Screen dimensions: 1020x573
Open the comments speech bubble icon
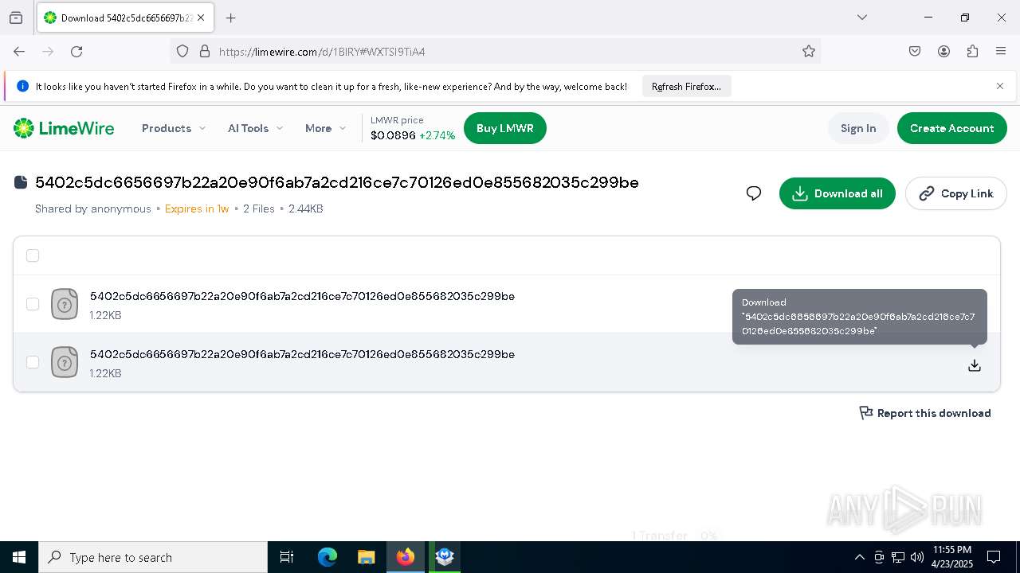(x=754, y=193)
